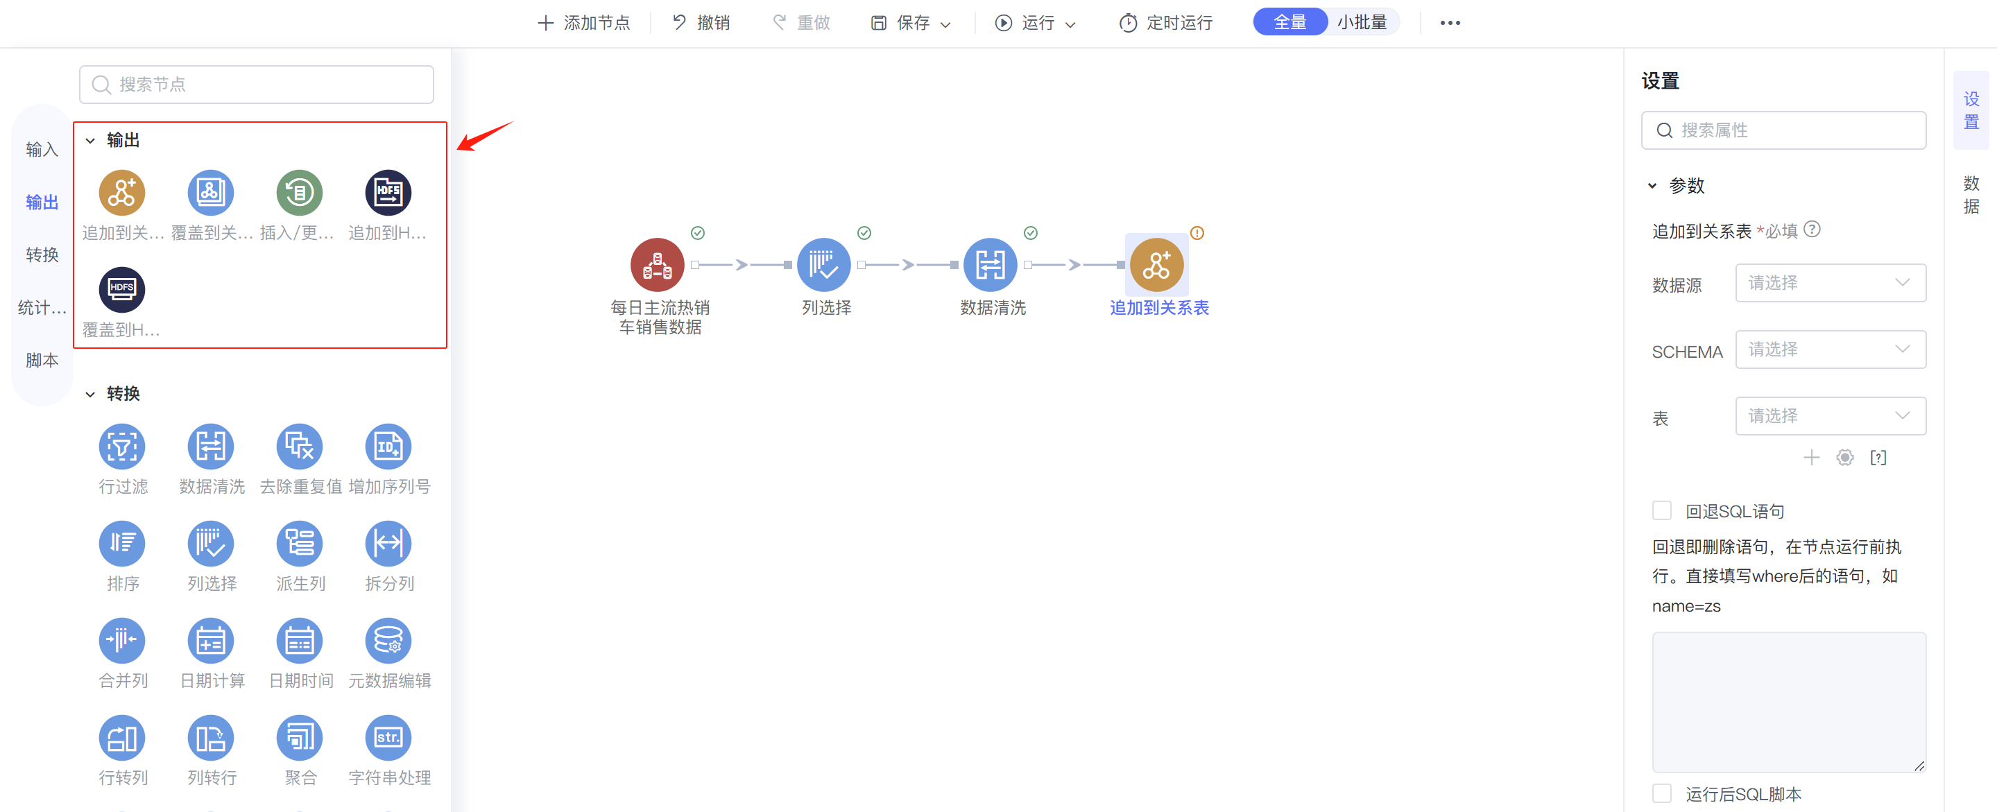Image resolution: width=1997 pixels, height=812 pixels.
Task: Open the 数据源 dropdown
Action: [1831, 283]
